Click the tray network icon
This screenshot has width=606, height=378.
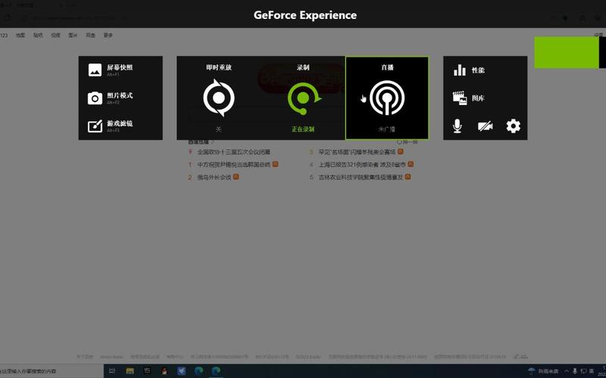point(583,371)
